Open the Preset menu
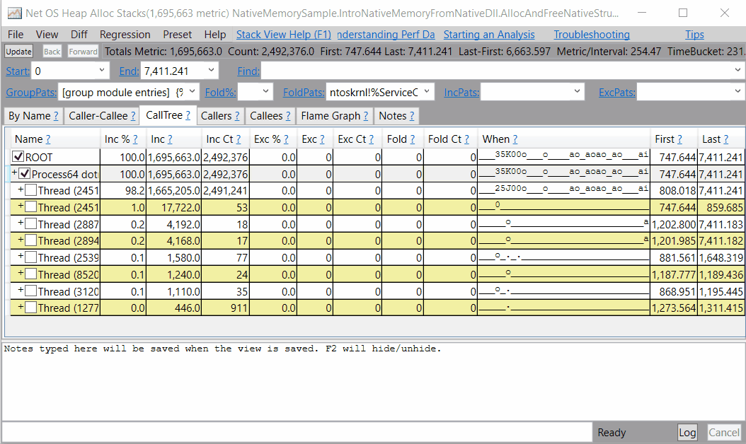 point(177,34)
